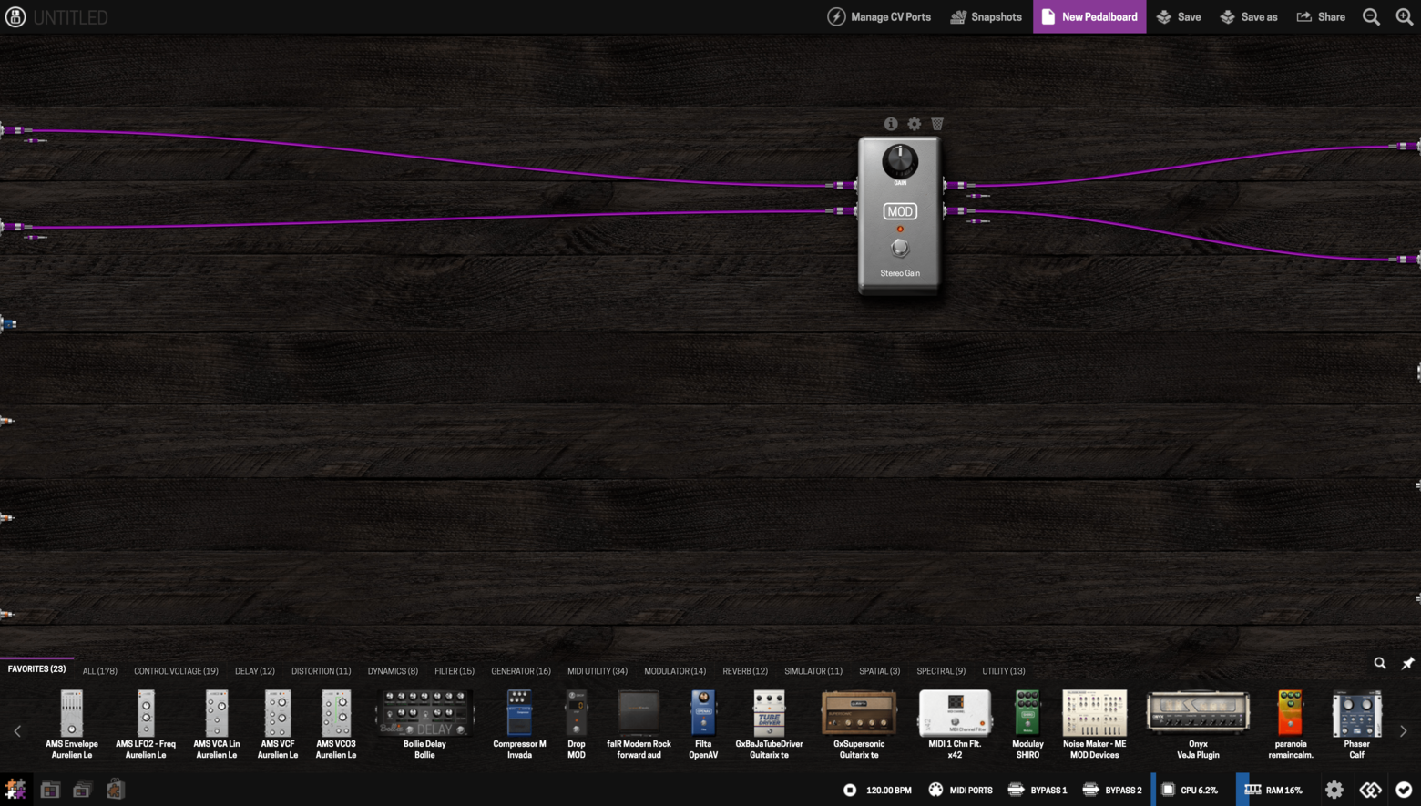
Task: Open the banks stacked folders icon
Action: [82, 790]
